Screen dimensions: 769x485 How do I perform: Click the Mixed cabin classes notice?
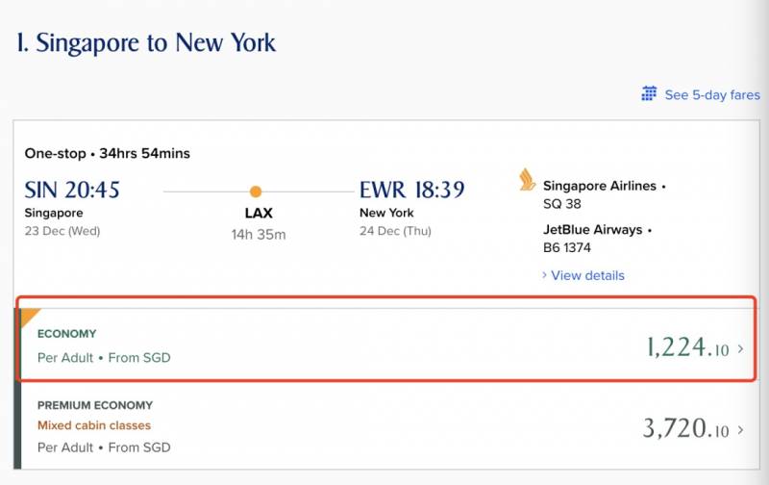pyautogui.click(x=94, y=425)
